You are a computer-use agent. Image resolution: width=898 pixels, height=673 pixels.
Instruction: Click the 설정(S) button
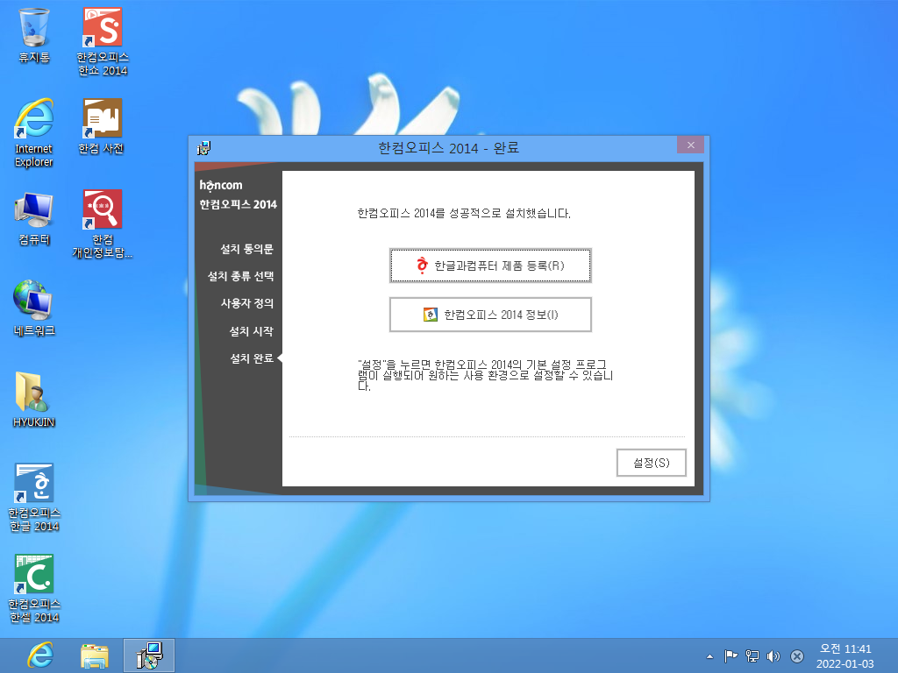pyautogui.click(x=652, y=463)
